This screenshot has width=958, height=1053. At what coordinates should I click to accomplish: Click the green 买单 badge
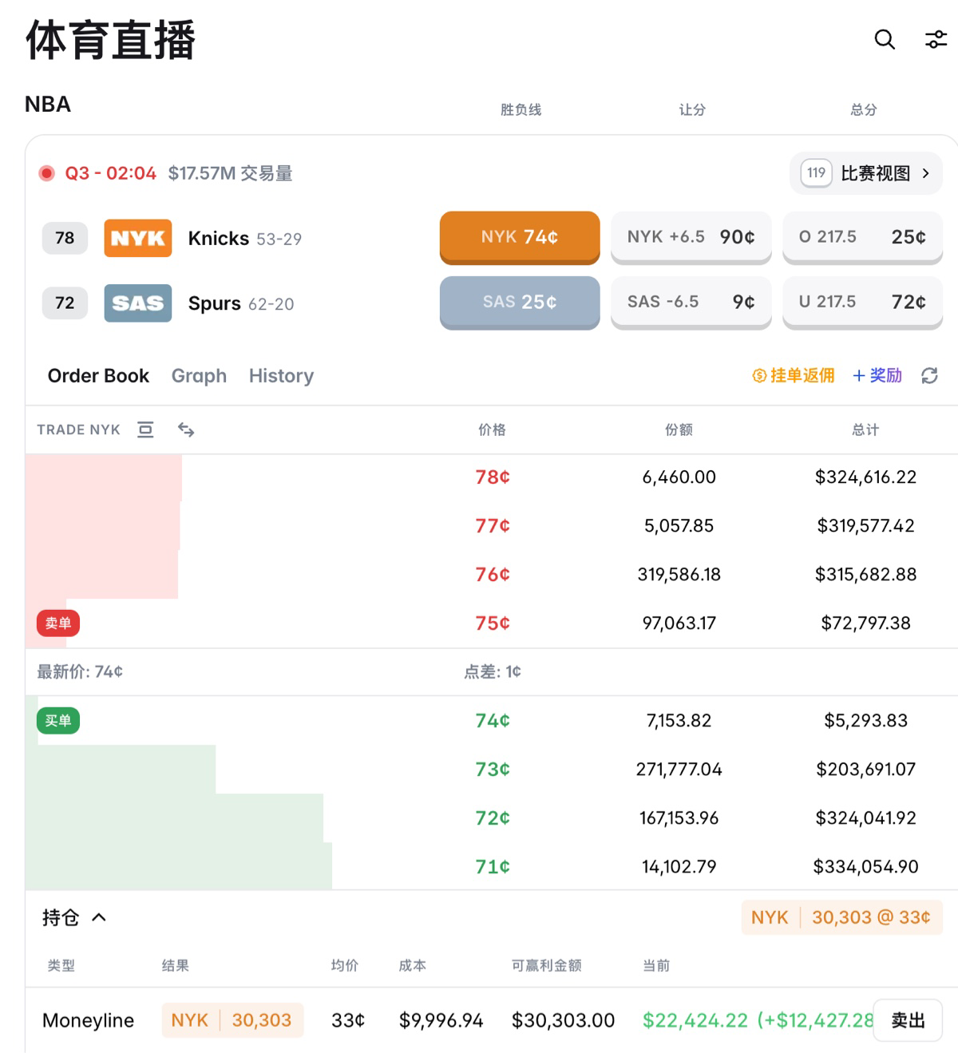[x=58, y=720]
